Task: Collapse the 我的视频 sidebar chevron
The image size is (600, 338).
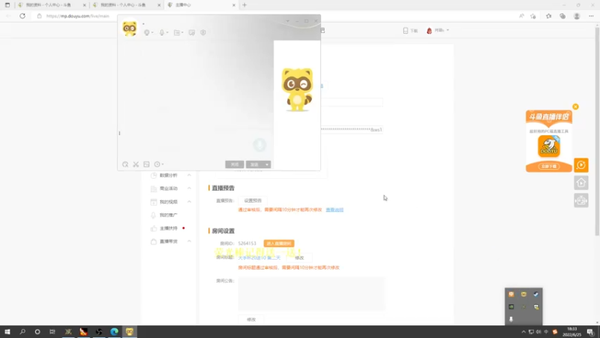Action: click(x=189, y=201)
